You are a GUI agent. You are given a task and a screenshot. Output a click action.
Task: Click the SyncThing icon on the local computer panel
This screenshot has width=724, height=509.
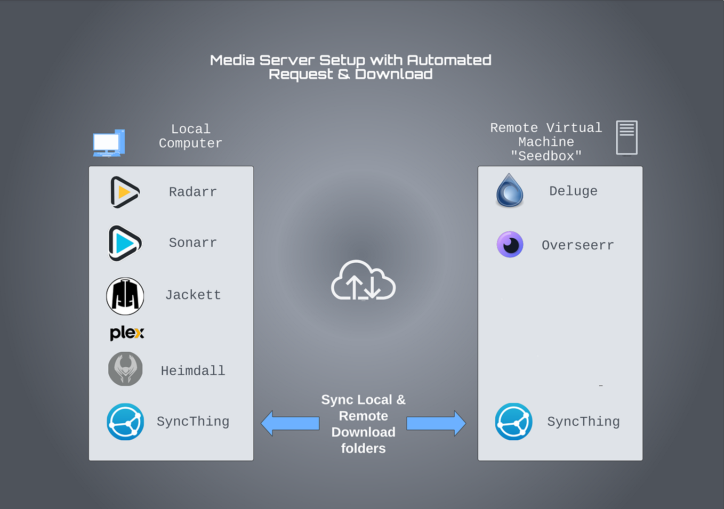[125, 422]
